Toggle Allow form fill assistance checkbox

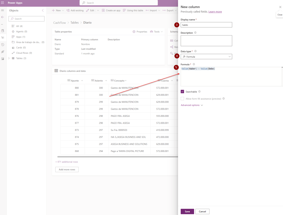tap(182, 99)
